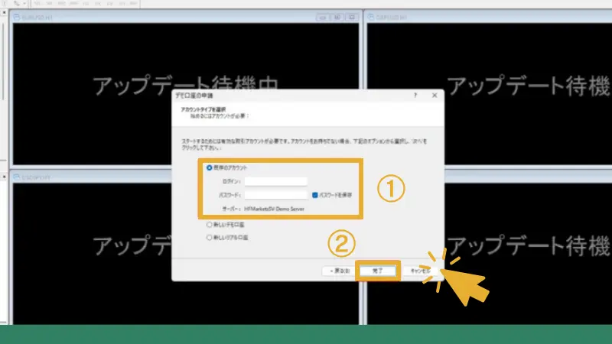Click the chart icon in GBPUSD,H1 title bar
The width and height of the screenshot is (612, 344).
[x=371, y=17]
